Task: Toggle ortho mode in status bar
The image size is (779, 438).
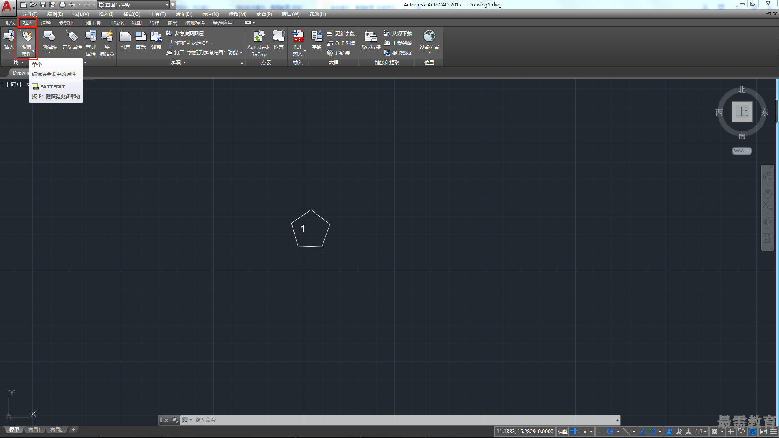Action: 600,432
